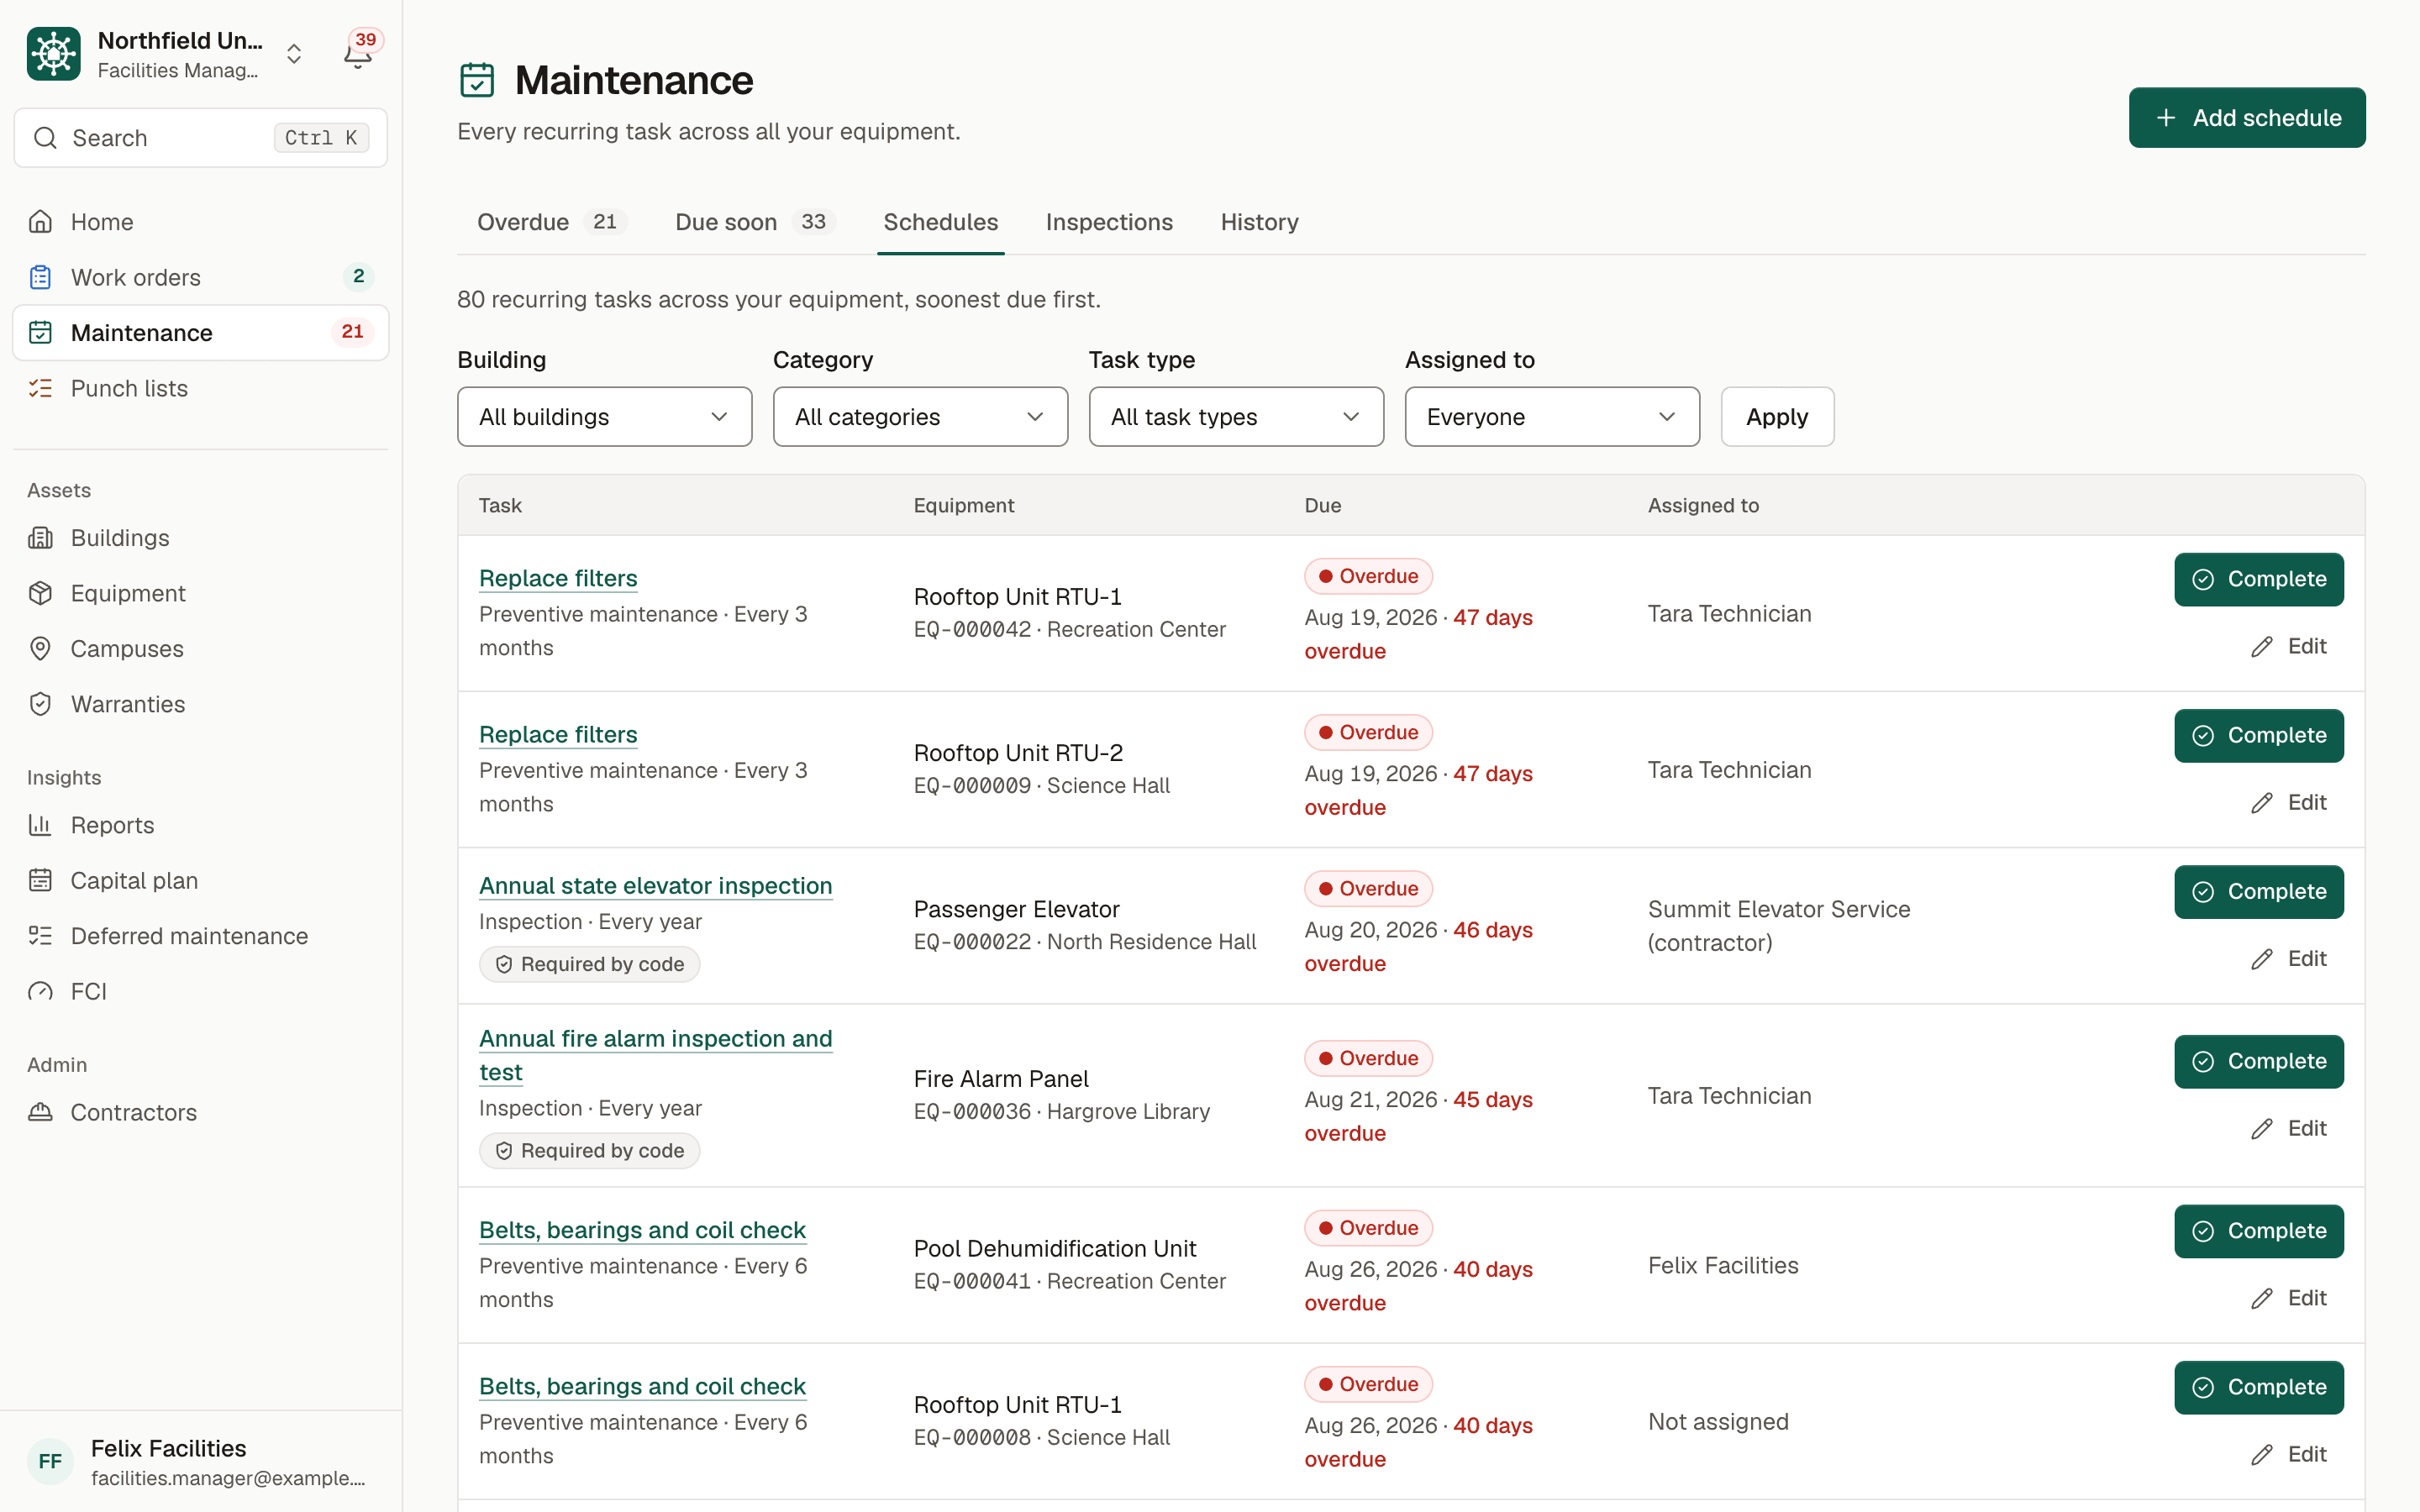The image size is (2420, 1512).
Task: Open Buildings under Assets
Action: point(200,538)
